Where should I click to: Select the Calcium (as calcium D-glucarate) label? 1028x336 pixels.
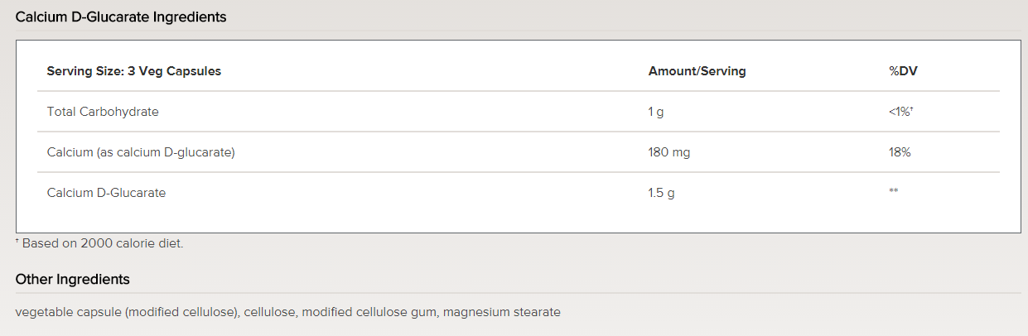point(141,152)
